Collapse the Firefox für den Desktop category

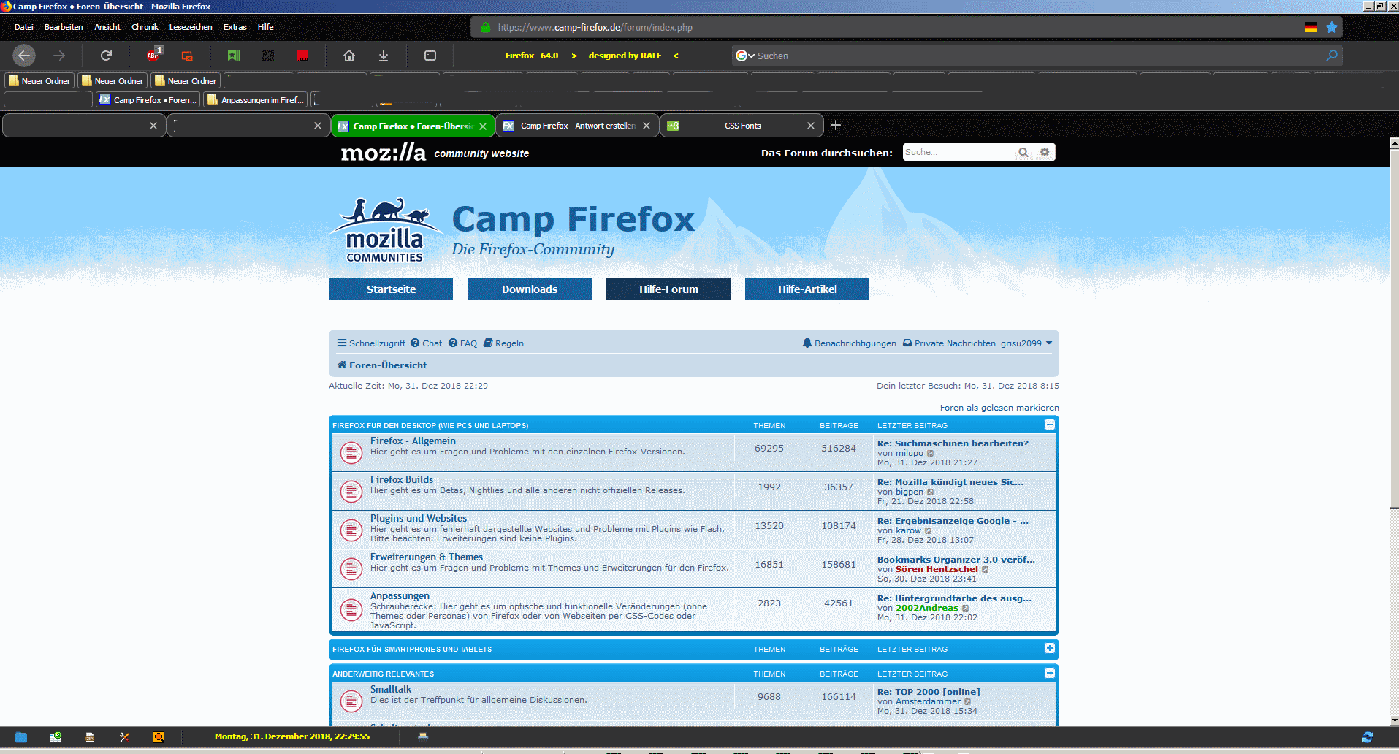pyautogui.click(x=1050, y=424)
